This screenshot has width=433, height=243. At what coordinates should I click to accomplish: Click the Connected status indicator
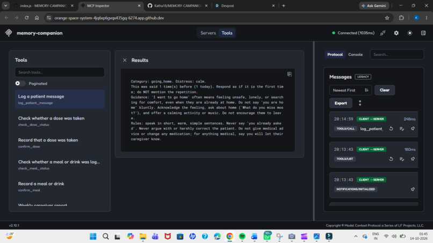353,33
